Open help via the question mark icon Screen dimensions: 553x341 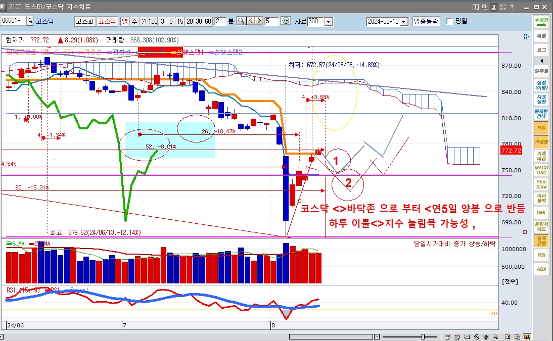coord(512,7)
